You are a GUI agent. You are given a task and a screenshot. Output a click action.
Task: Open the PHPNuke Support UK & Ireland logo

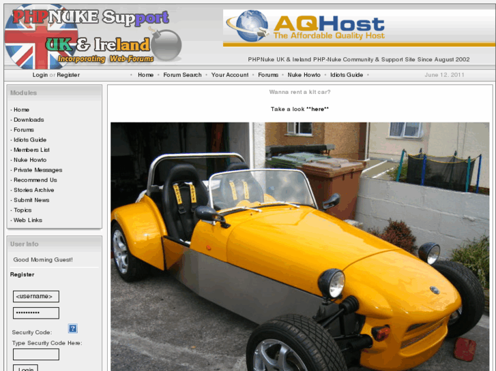click(x=93, y=36)
